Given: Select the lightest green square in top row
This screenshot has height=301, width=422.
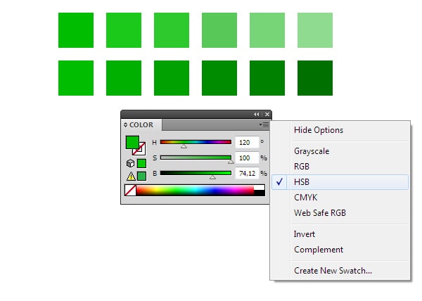Looking at the screenshot, I should [315, 30].
